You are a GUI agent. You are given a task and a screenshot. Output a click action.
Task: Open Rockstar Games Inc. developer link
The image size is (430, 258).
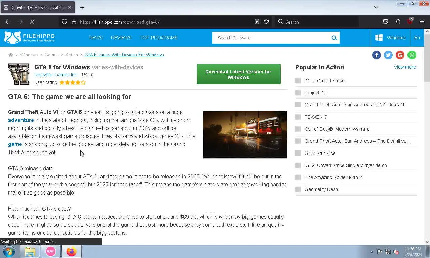56,75
